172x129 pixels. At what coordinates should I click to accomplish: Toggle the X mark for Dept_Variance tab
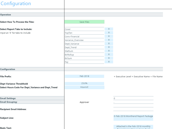coord(109,43)
